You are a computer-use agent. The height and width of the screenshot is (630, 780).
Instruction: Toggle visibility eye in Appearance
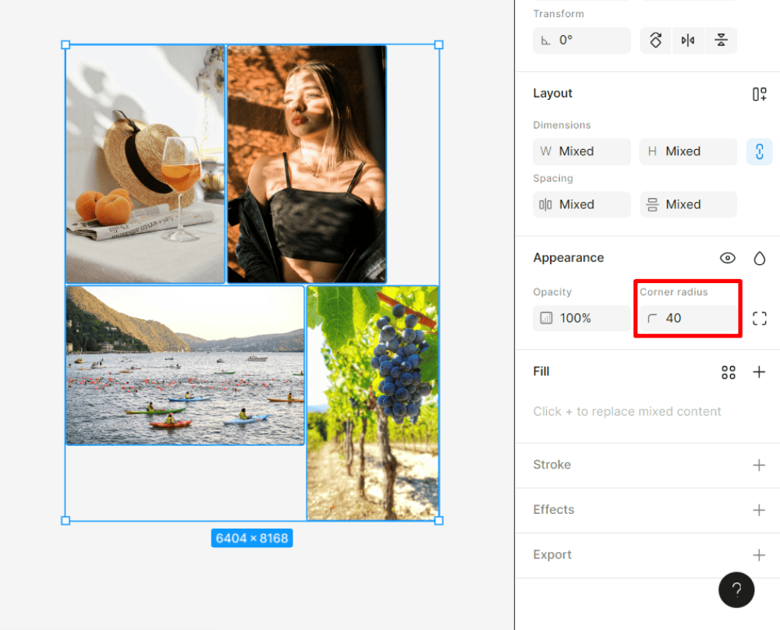coord(727,258)
